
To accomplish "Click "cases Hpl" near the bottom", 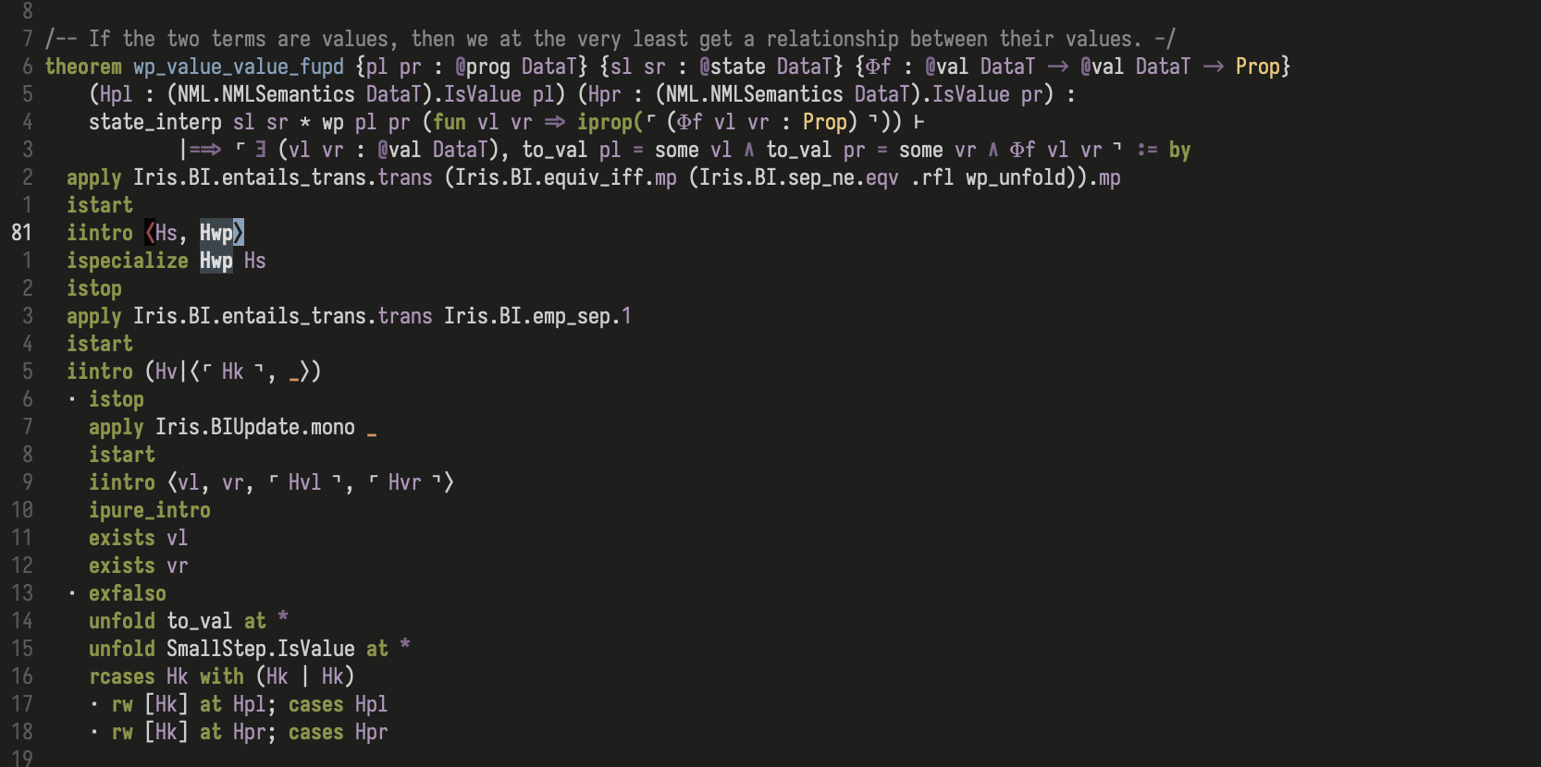I will click(338, 704).
